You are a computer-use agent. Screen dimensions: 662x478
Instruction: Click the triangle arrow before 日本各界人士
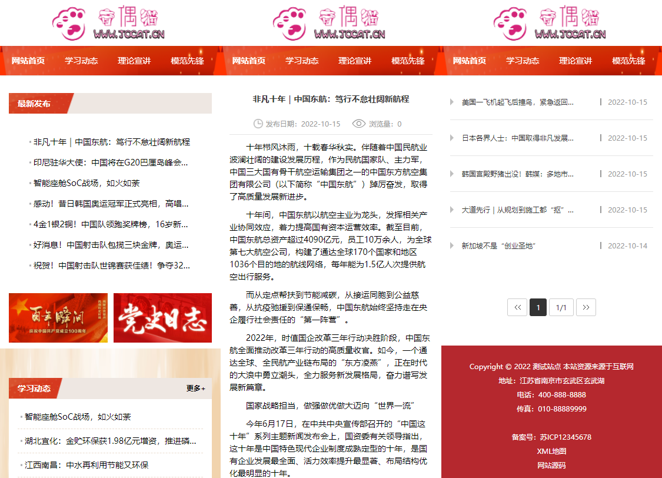[452, 138]
